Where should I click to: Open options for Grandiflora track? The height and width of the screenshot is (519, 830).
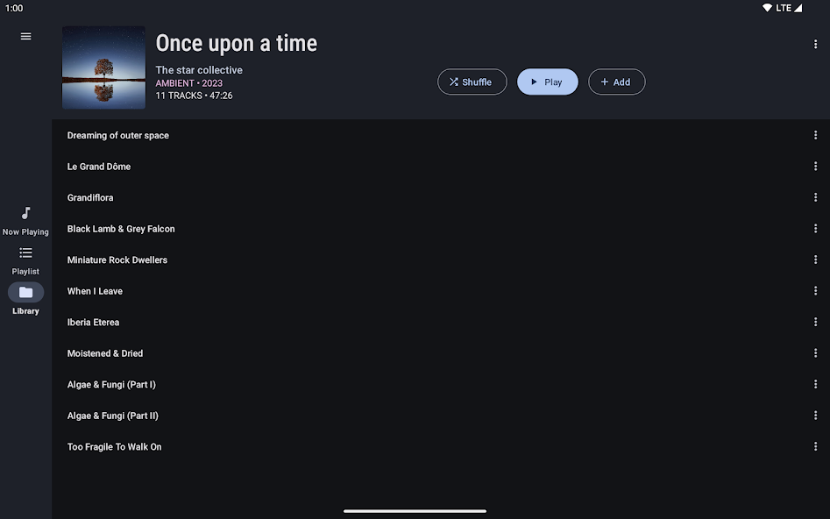pyautogui.click(x=815, y=197)
